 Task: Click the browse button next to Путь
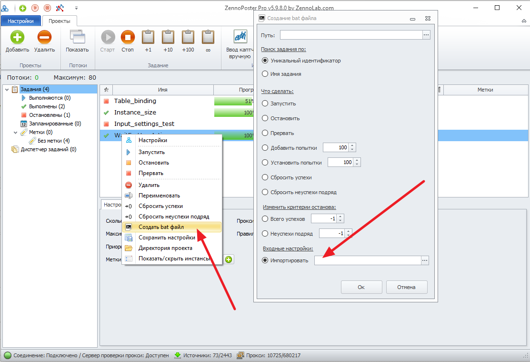click(427, 35)
